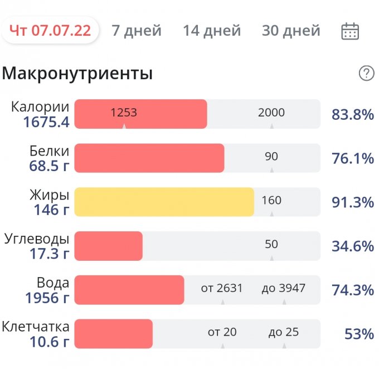Tap the red Клетчатка progress bar
Viewport: 379px width, 369px height.
tap(114, 334)
